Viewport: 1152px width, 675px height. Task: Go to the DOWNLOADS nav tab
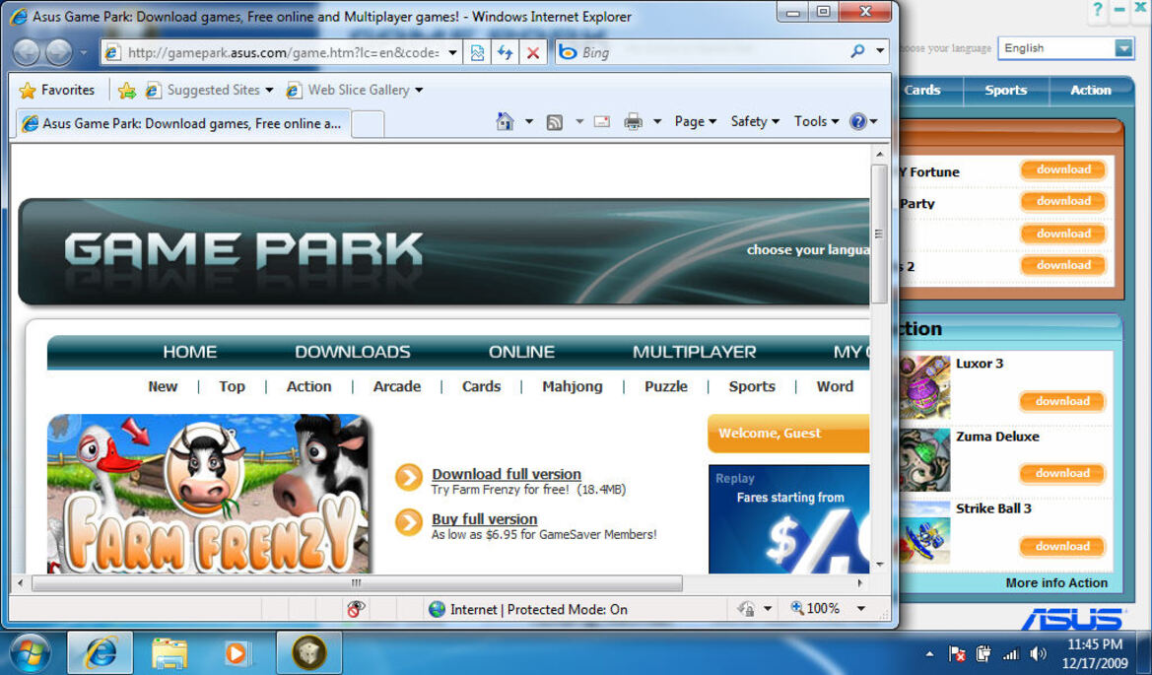pos(353,352)
